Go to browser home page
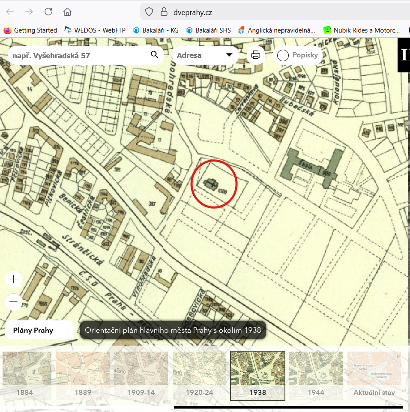The width and height of the screenshot is (410, 412). 67,12
